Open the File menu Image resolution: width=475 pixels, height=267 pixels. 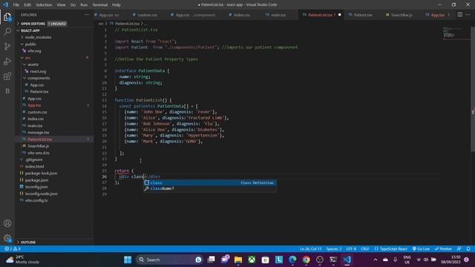click(16, 5)
